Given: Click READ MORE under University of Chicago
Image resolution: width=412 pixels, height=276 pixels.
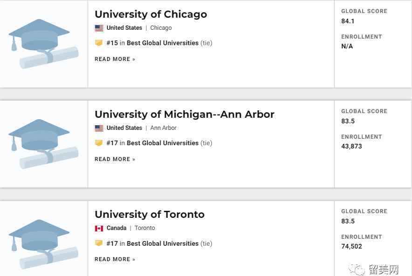Looking at the screenshot, I should 115,59.
